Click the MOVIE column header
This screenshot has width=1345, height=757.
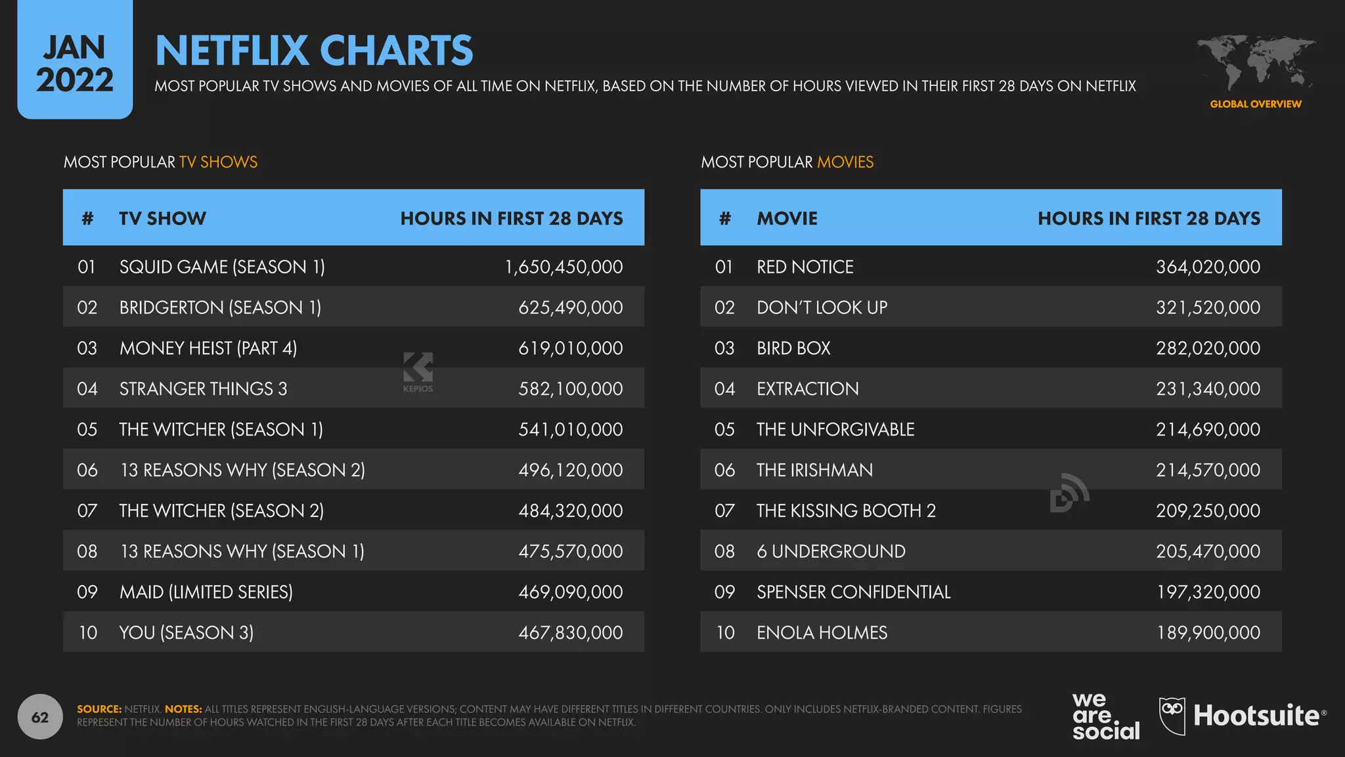click(787, 218)
